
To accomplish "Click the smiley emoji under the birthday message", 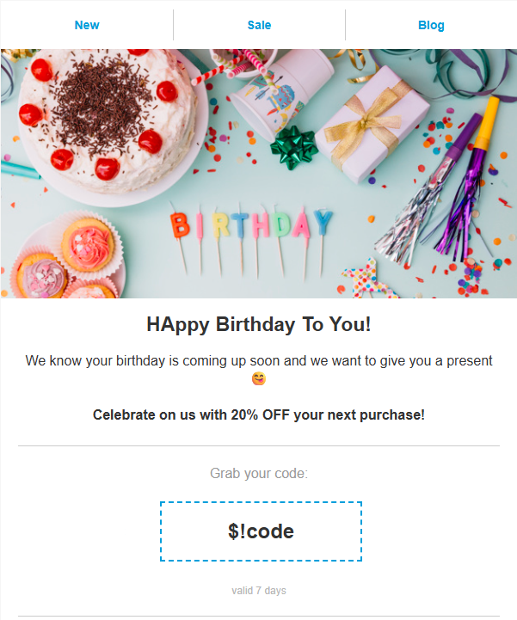I will click(259, 378).
